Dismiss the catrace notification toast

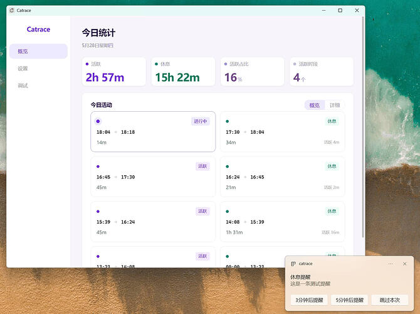pos(405,264)
